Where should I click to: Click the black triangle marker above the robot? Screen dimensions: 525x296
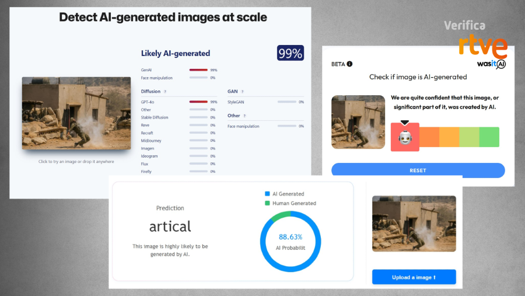tap(405, 123)
